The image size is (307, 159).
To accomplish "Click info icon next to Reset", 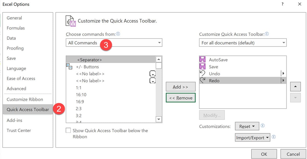I will click(x=262, y=126).
